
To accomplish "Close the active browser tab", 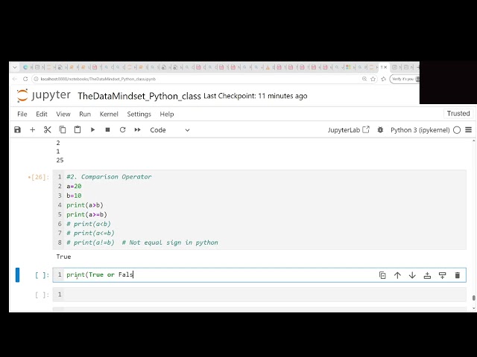I will [385, 68].
